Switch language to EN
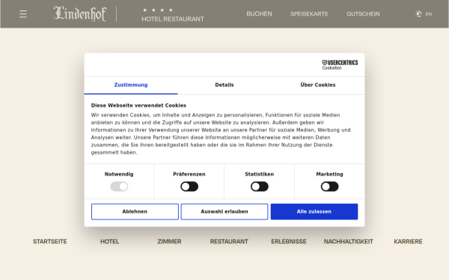 [429, 14]
